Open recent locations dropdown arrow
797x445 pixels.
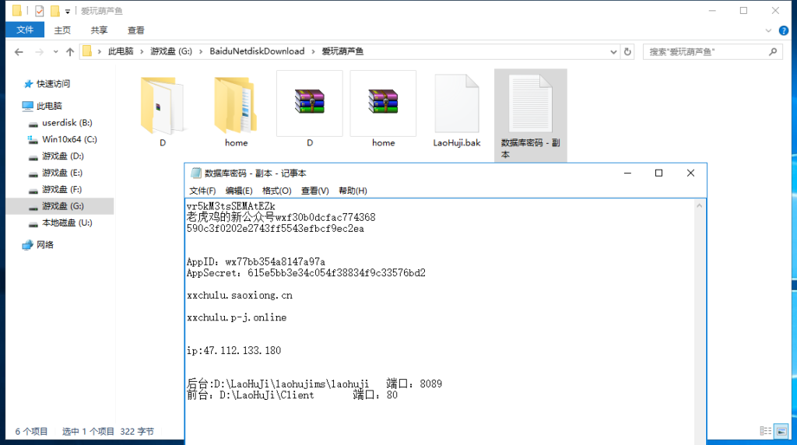pos(55,52)
